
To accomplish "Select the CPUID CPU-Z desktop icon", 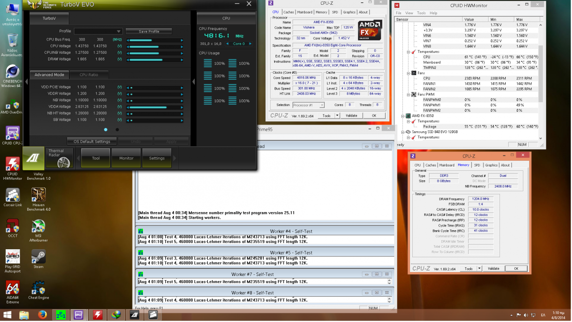I will [x=12, y=136].
